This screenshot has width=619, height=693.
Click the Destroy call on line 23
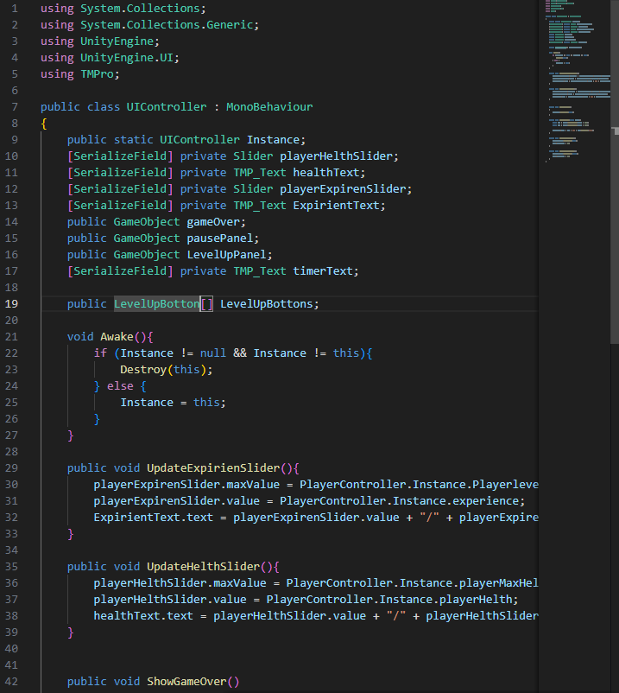143,369
